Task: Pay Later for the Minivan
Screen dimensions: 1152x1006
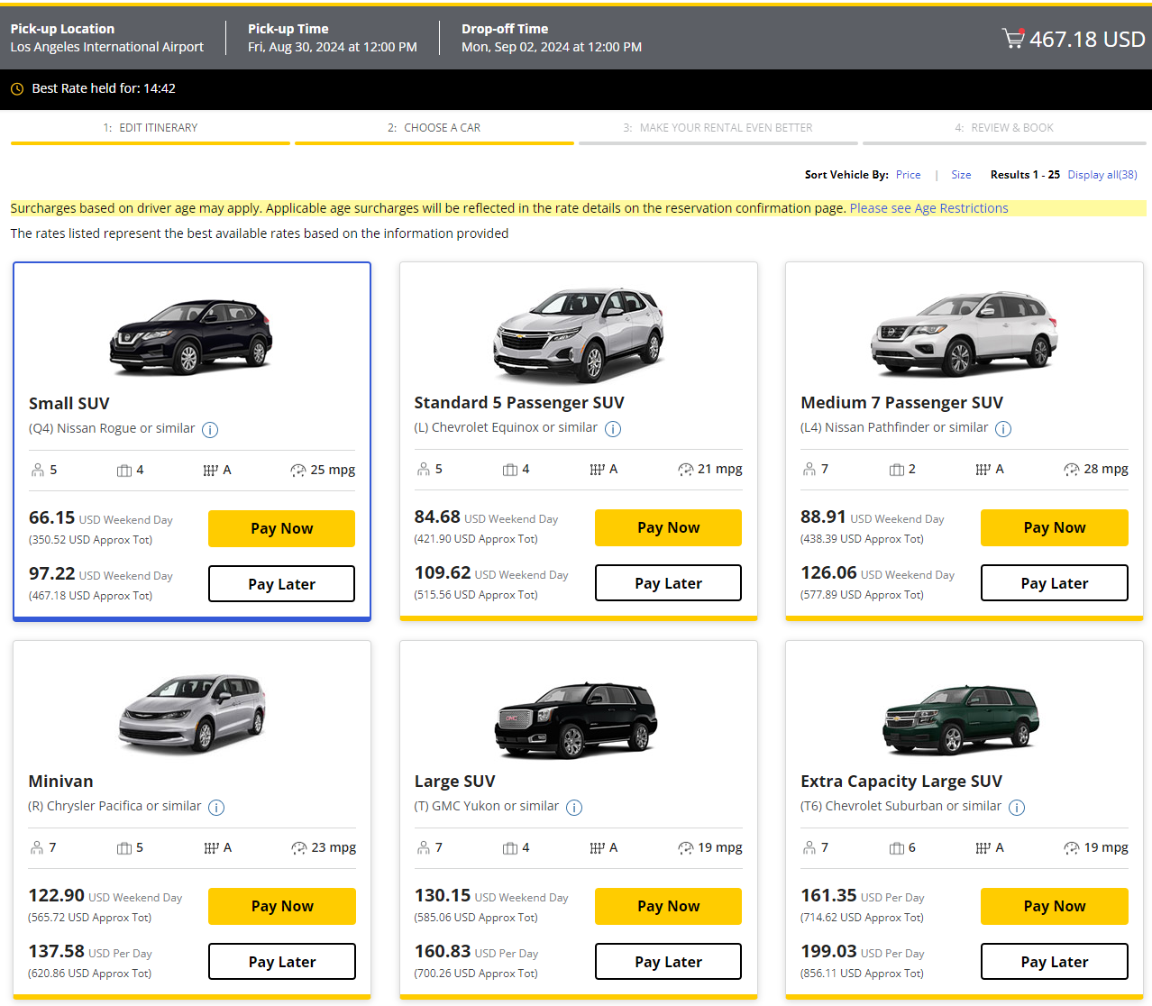Action: tap(282, 962)
